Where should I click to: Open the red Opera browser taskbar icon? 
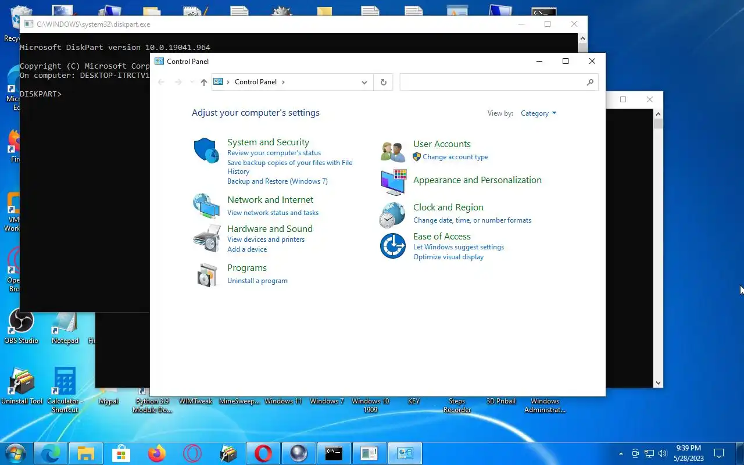click(263, 453)
